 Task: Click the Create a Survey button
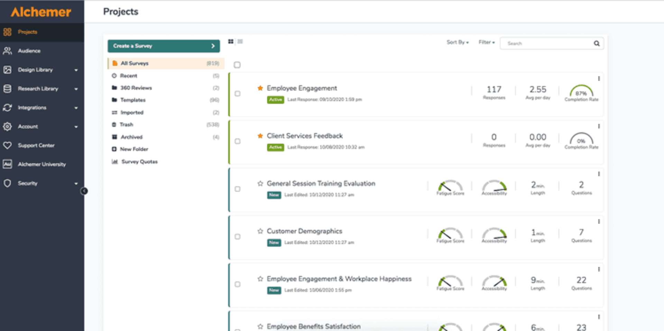163,46
